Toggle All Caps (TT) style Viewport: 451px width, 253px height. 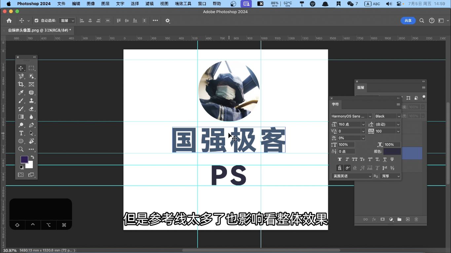coord(355,159)
